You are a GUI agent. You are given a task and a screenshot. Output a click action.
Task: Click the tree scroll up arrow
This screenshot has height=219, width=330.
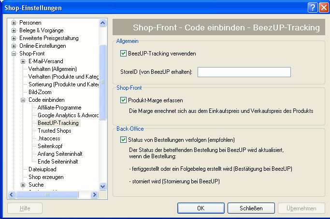point(103,23)
